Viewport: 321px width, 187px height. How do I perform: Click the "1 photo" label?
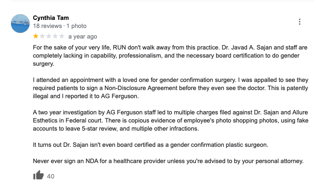76,26
